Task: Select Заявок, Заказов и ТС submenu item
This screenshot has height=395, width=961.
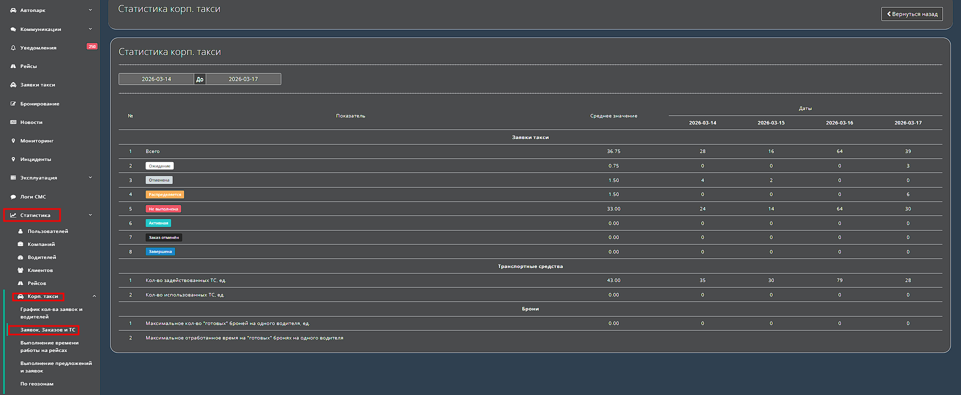Action: pos(48,330)
